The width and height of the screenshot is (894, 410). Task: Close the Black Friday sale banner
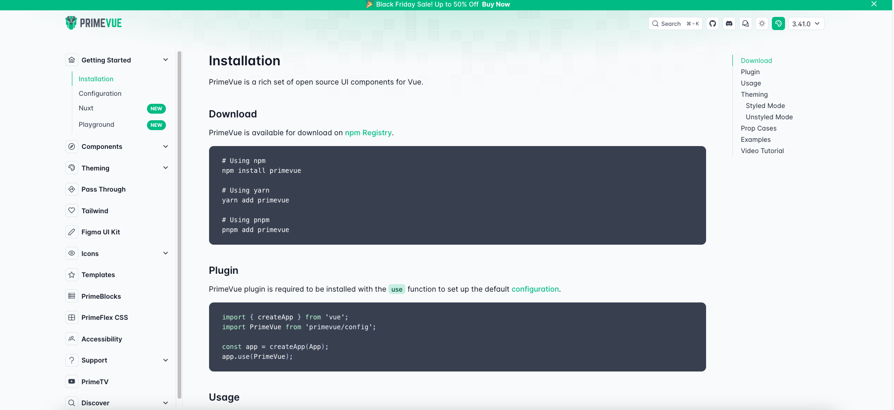point(874,4)
